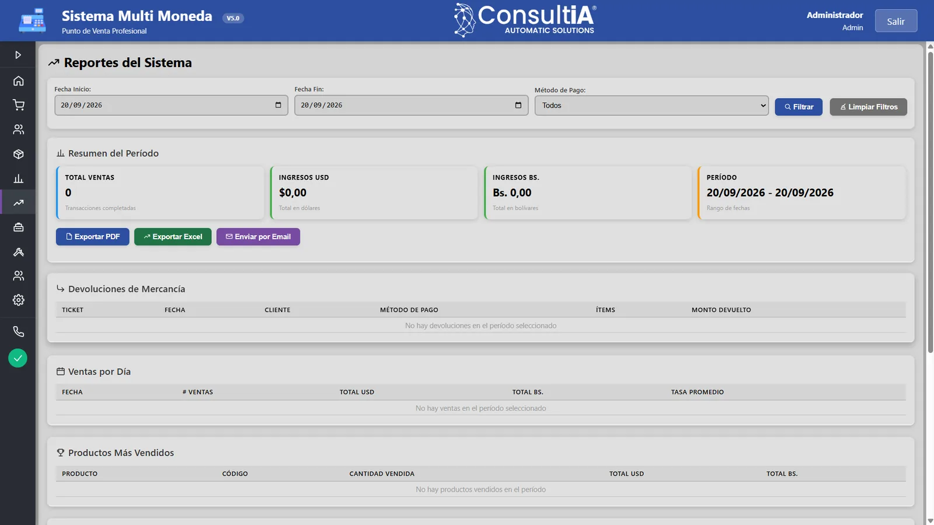Click the Enviar por Email button
This screenshot has height=525, width=934.
258,237
